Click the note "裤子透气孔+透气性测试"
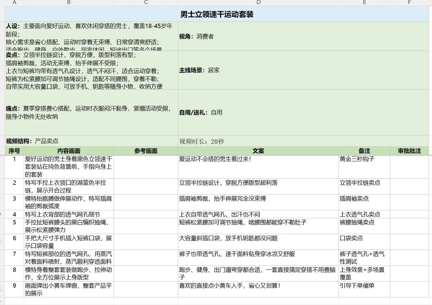This screenshot has height=305, width=432. pos(362,258)
